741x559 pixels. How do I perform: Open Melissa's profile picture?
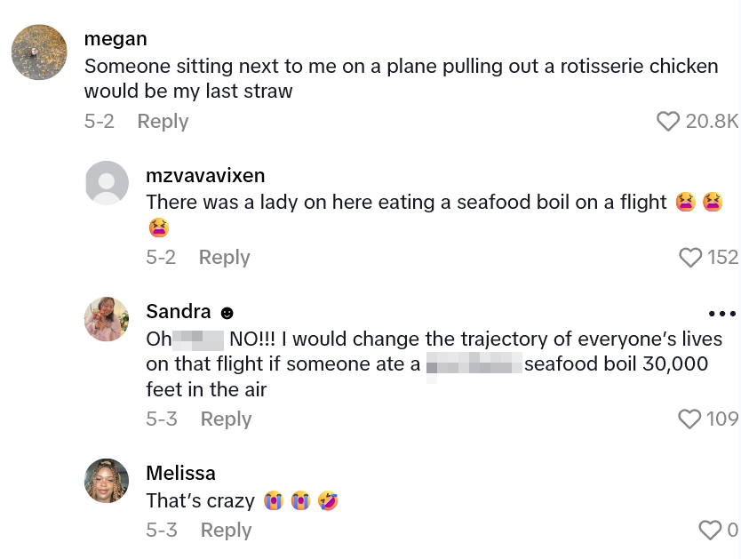point(107,481)
